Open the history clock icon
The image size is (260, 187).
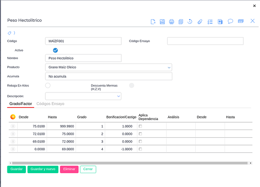point(190,21)
